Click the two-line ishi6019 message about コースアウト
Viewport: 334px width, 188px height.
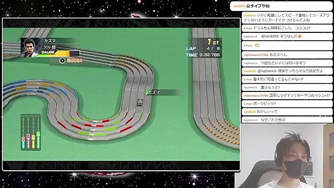click(287, 18)
